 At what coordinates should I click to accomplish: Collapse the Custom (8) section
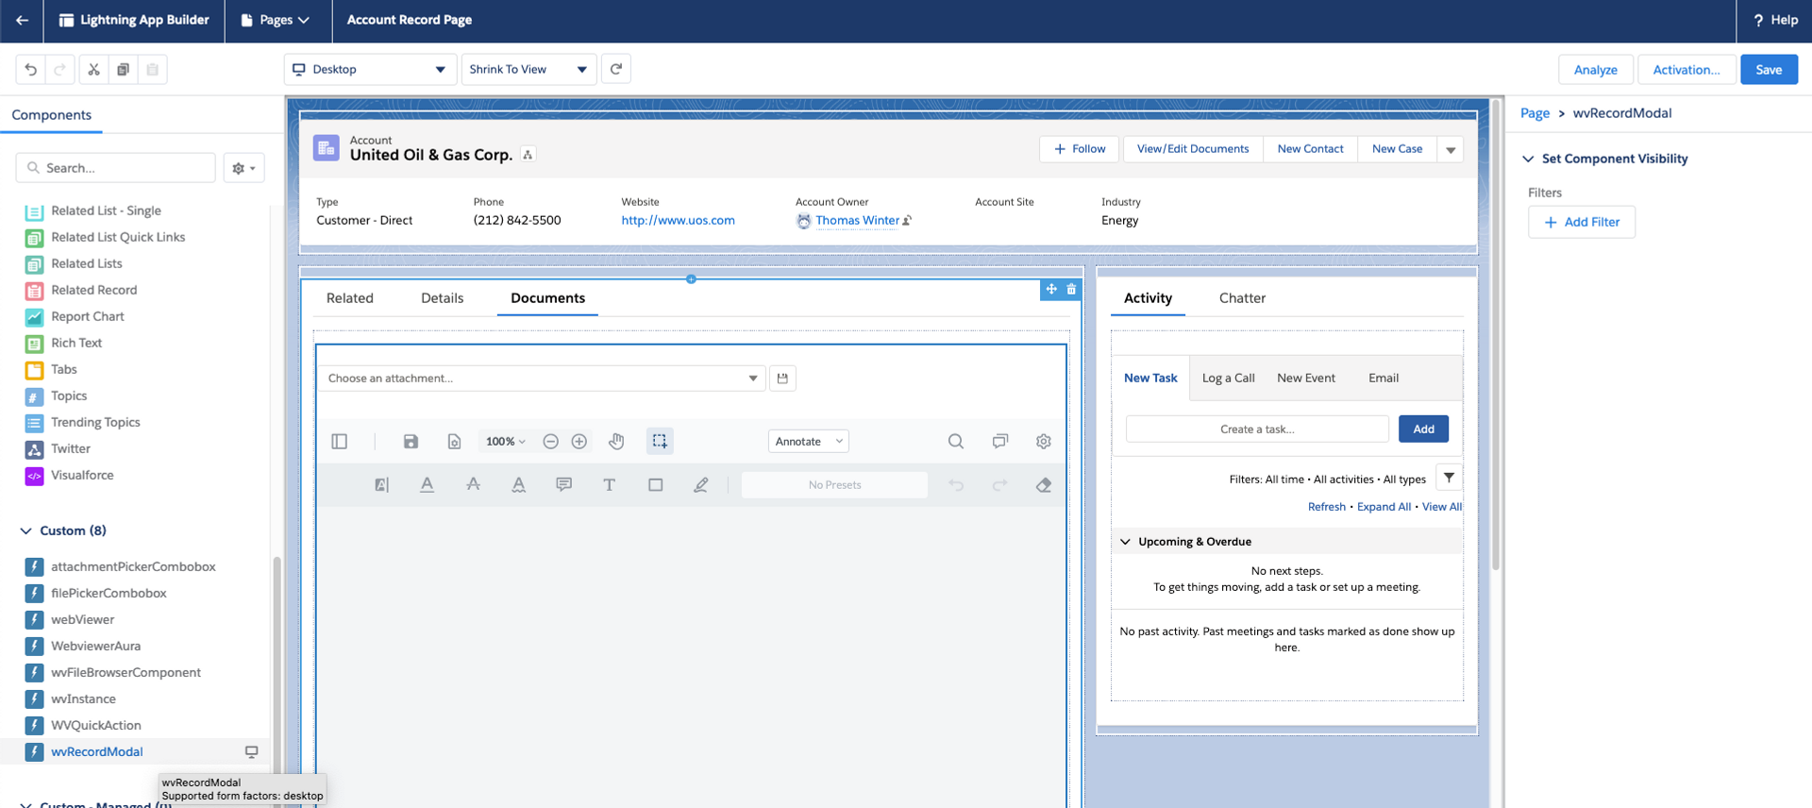[25, 530]
